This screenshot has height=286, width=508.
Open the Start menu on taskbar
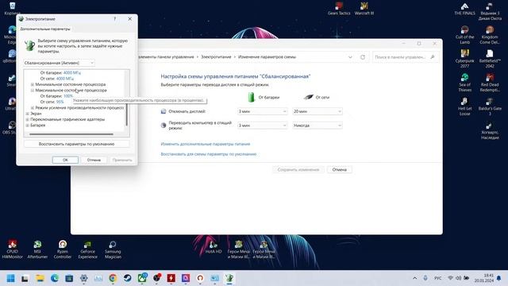(x=10, y=278)
